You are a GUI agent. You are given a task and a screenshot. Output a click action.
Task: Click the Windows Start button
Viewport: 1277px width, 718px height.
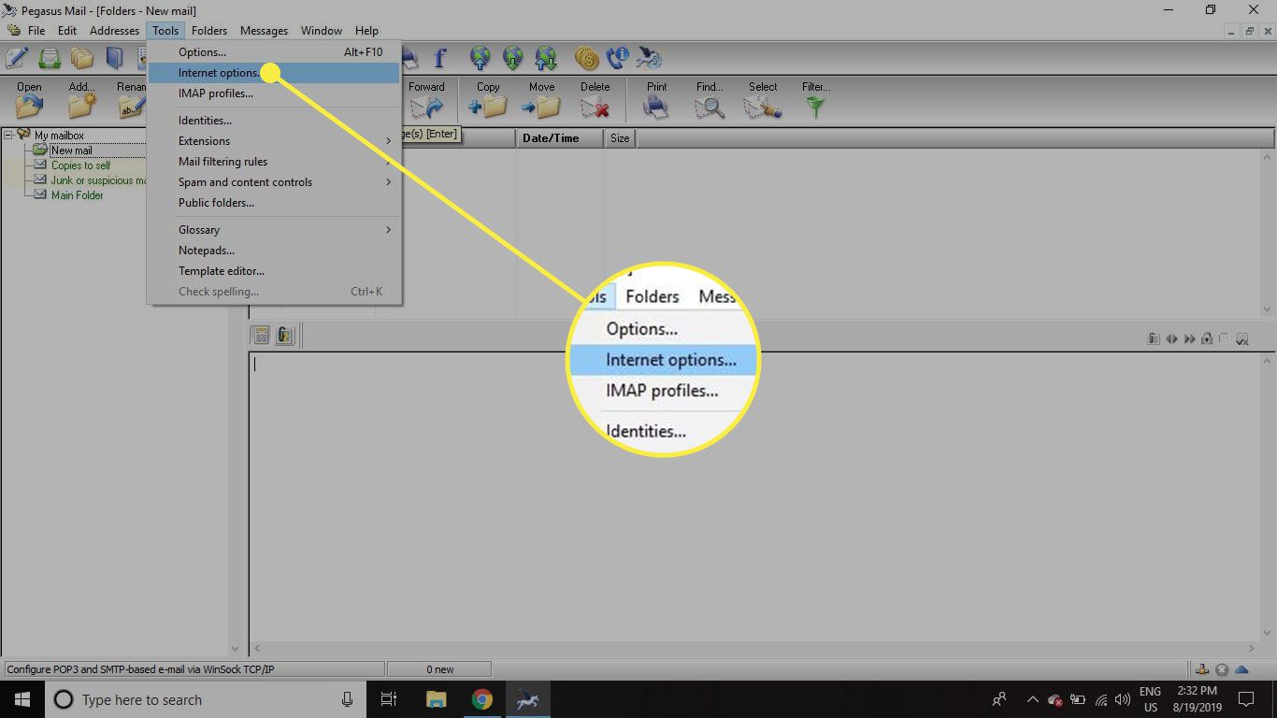tap(22, 699)
